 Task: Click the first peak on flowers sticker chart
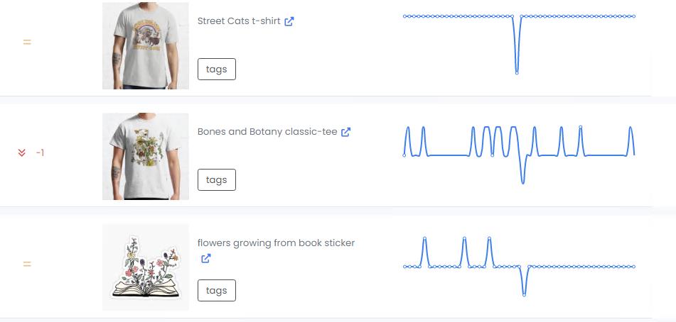(424, 238)
